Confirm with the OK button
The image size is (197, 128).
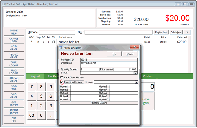(114, 54)
